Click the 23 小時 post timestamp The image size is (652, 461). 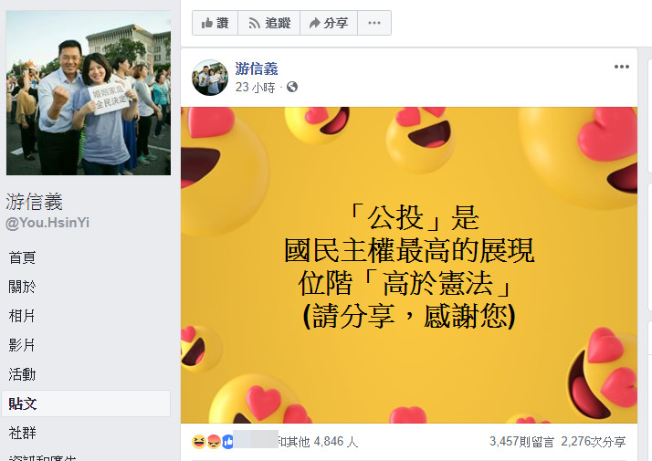point(256,88)
